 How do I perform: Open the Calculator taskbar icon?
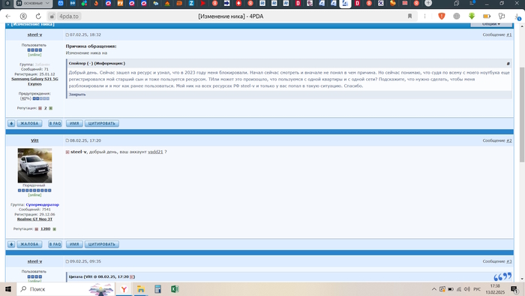coord(157,289)
